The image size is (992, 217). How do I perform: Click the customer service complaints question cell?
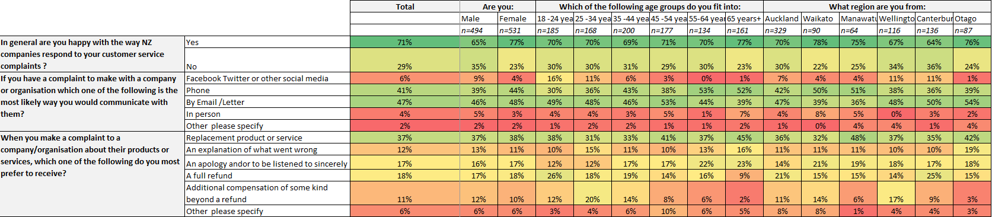click(x=92, y=54)
